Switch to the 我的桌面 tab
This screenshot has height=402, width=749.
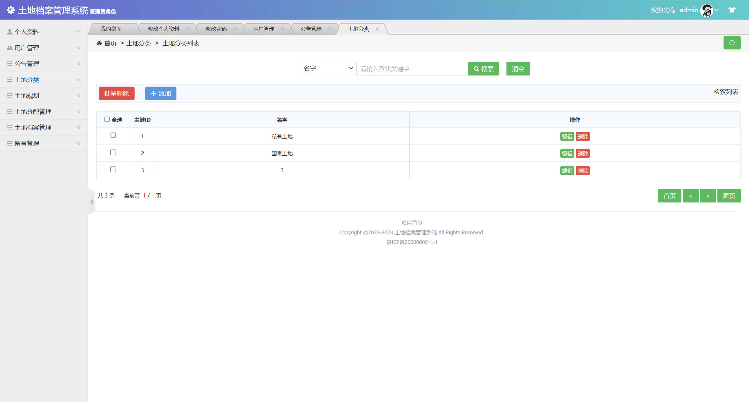(x=111, y=29)
